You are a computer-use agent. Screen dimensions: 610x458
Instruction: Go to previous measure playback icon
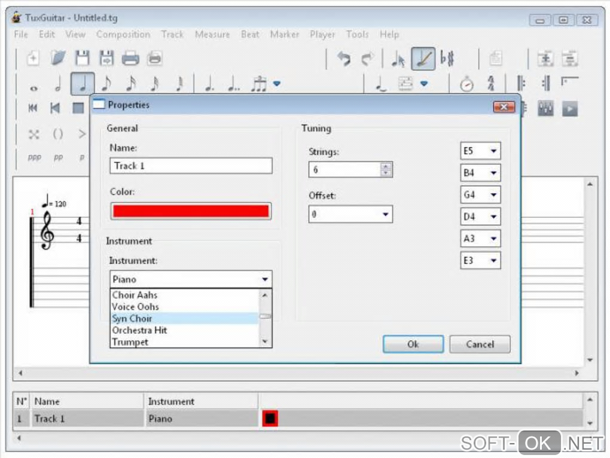click(55, 108)
